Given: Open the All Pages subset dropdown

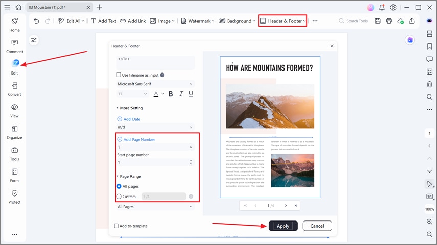Looking at the screenshot, I should tap(155, 207).
